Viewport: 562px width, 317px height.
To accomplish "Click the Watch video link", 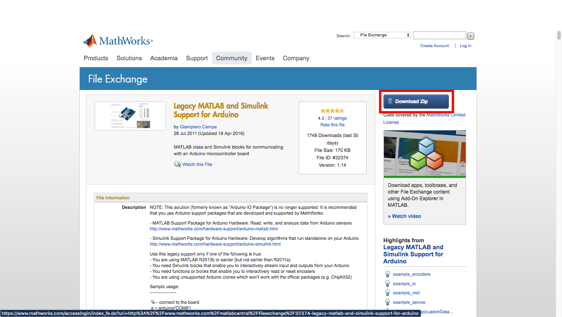I will [x=405, y=216].
